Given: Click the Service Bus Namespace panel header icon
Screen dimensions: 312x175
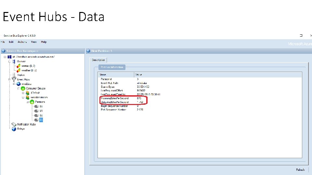Looking at the screenshot, I should point(4,51).
